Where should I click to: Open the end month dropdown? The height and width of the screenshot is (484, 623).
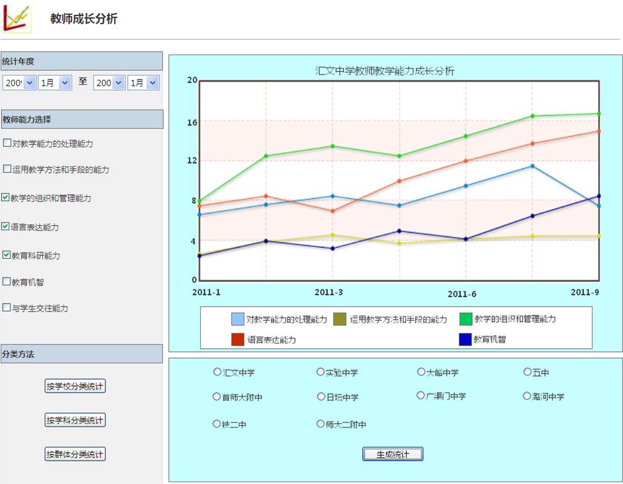[x=143, y=83]
